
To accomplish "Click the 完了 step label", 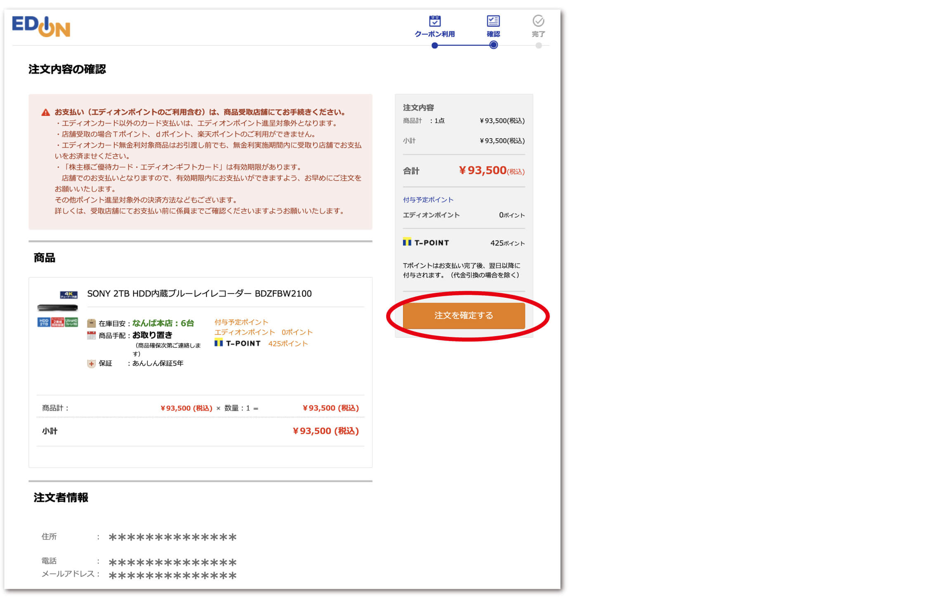I will point(538,34).
